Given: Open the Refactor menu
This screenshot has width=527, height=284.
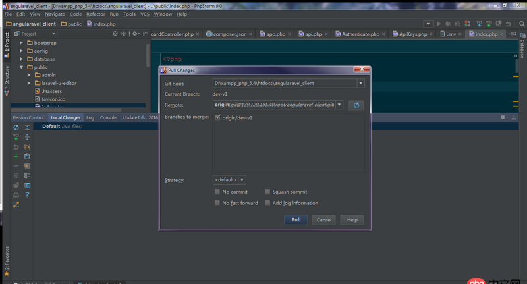Looking at the screenshot, I should tap(96, 14).
